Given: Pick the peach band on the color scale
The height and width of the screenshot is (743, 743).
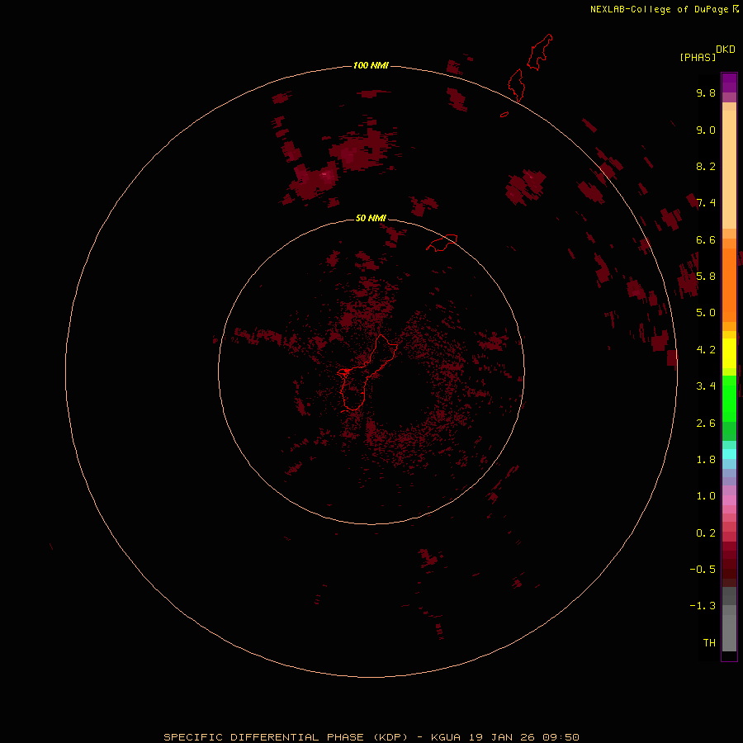Looking at the screenshot, I should (729, 165).
